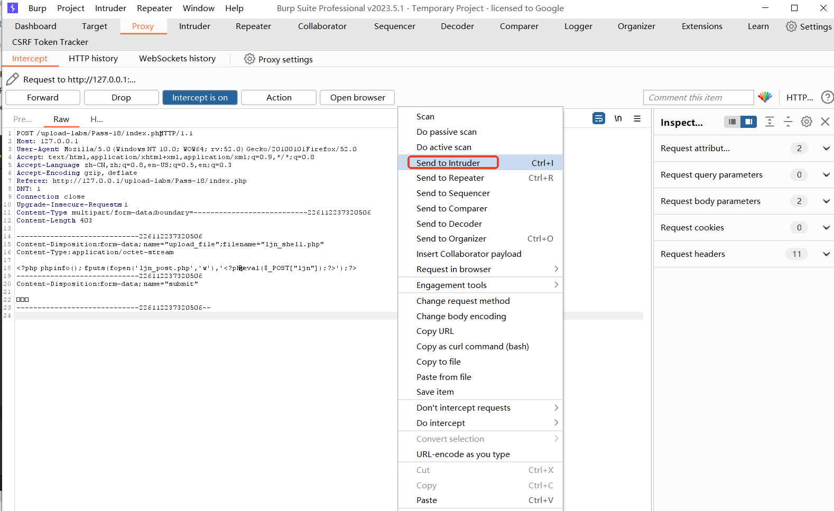Insert Collaborator payload menu item

tap(480, 254)
